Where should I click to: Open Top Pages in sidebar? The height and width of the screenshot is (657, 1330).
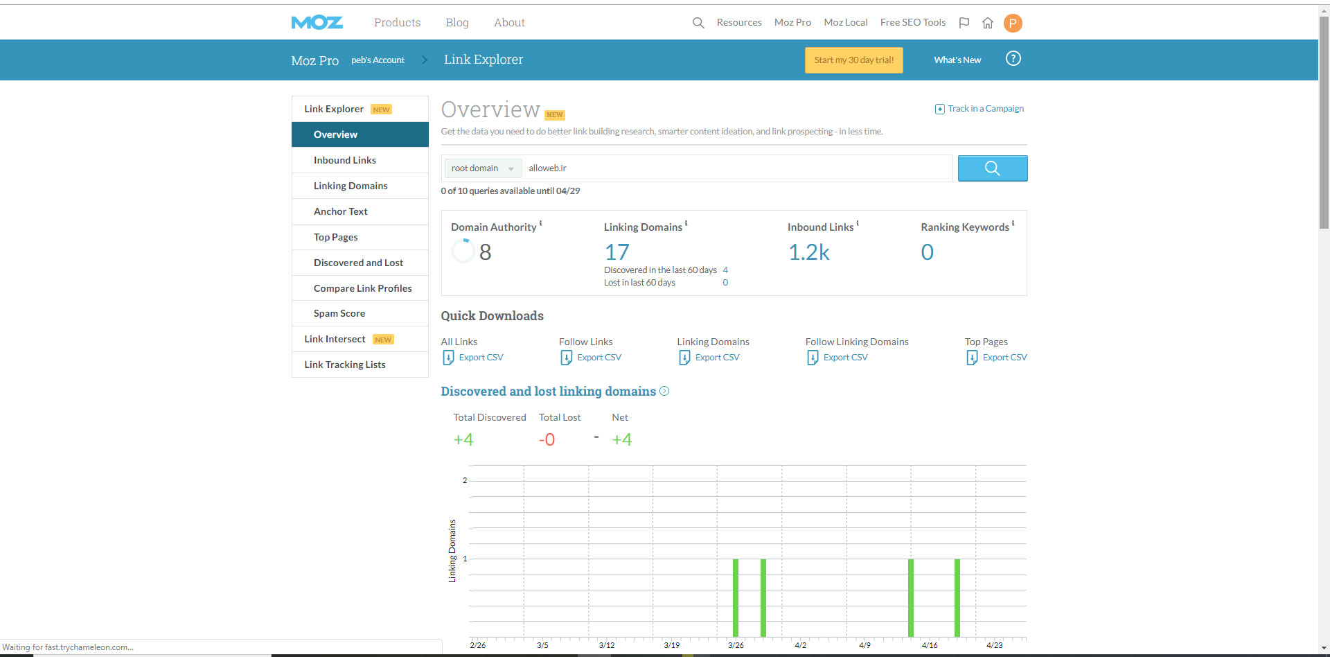[360, 237]
